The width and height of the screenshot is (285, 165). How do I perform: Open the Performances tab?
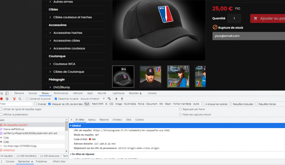pos(61,93)
